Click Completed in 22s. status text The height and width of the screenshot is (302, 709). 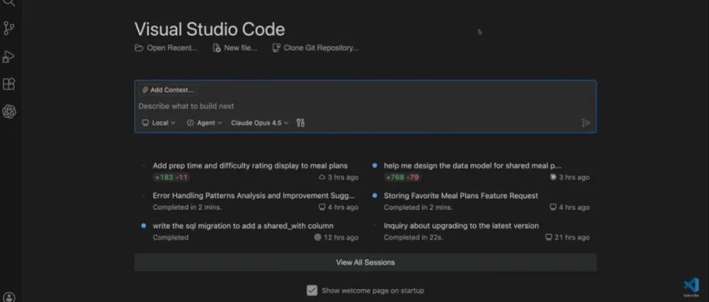pos(414,238)
